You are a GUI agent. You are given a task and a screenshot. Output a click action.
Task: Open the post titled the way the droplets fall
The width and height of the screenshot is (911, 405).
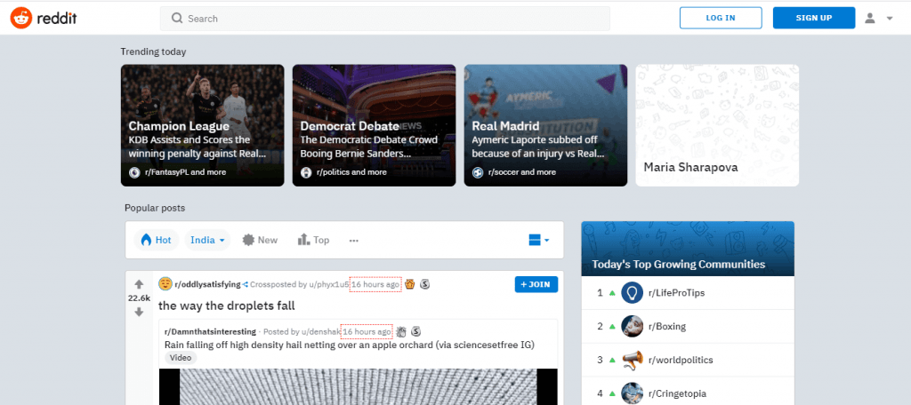point(227,306)
